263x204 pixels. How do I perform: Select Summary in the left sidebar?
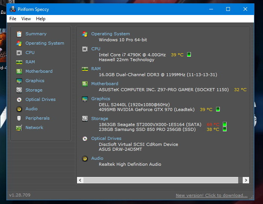tap(36, 34)
